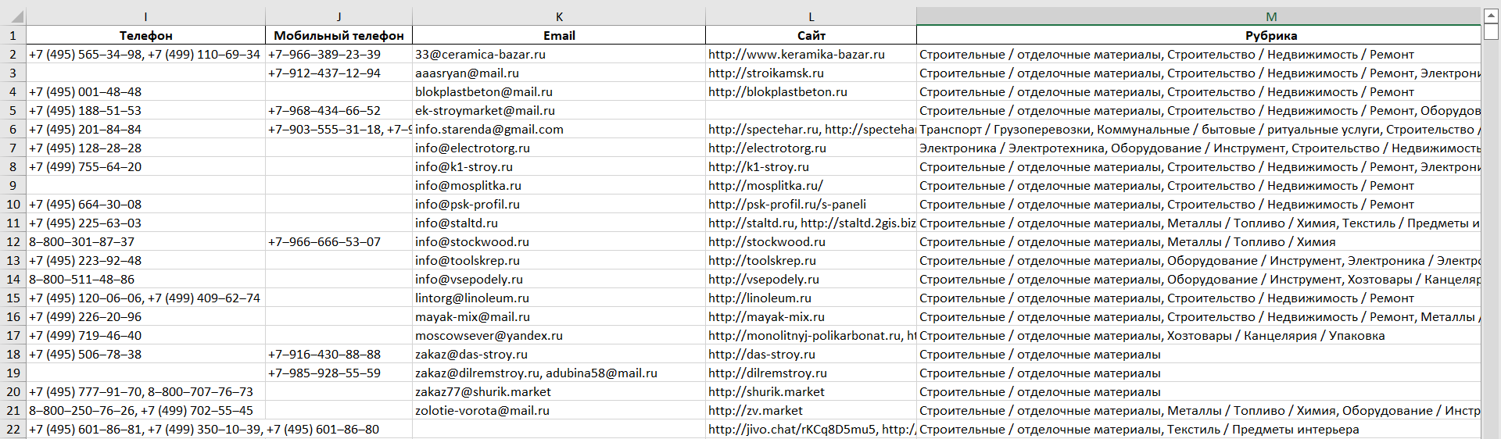
Task: Select row 12 header
Action: coord(13,241)
